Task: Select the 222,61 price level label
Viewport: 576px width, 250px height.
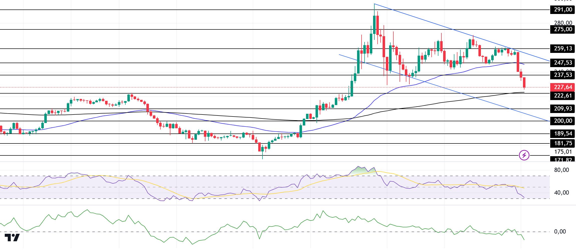Action: click(x=562, y=96)
